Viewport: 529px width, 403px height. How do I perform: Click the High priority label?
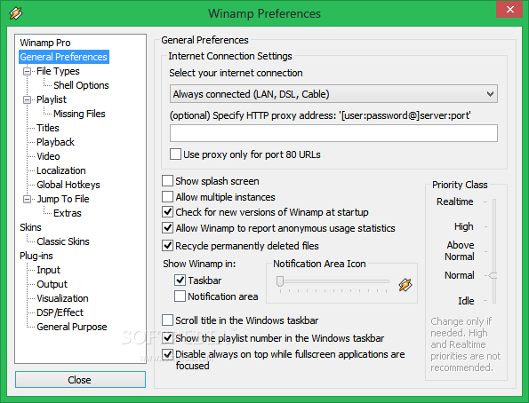pyautogui.click(x=463, y=226)
